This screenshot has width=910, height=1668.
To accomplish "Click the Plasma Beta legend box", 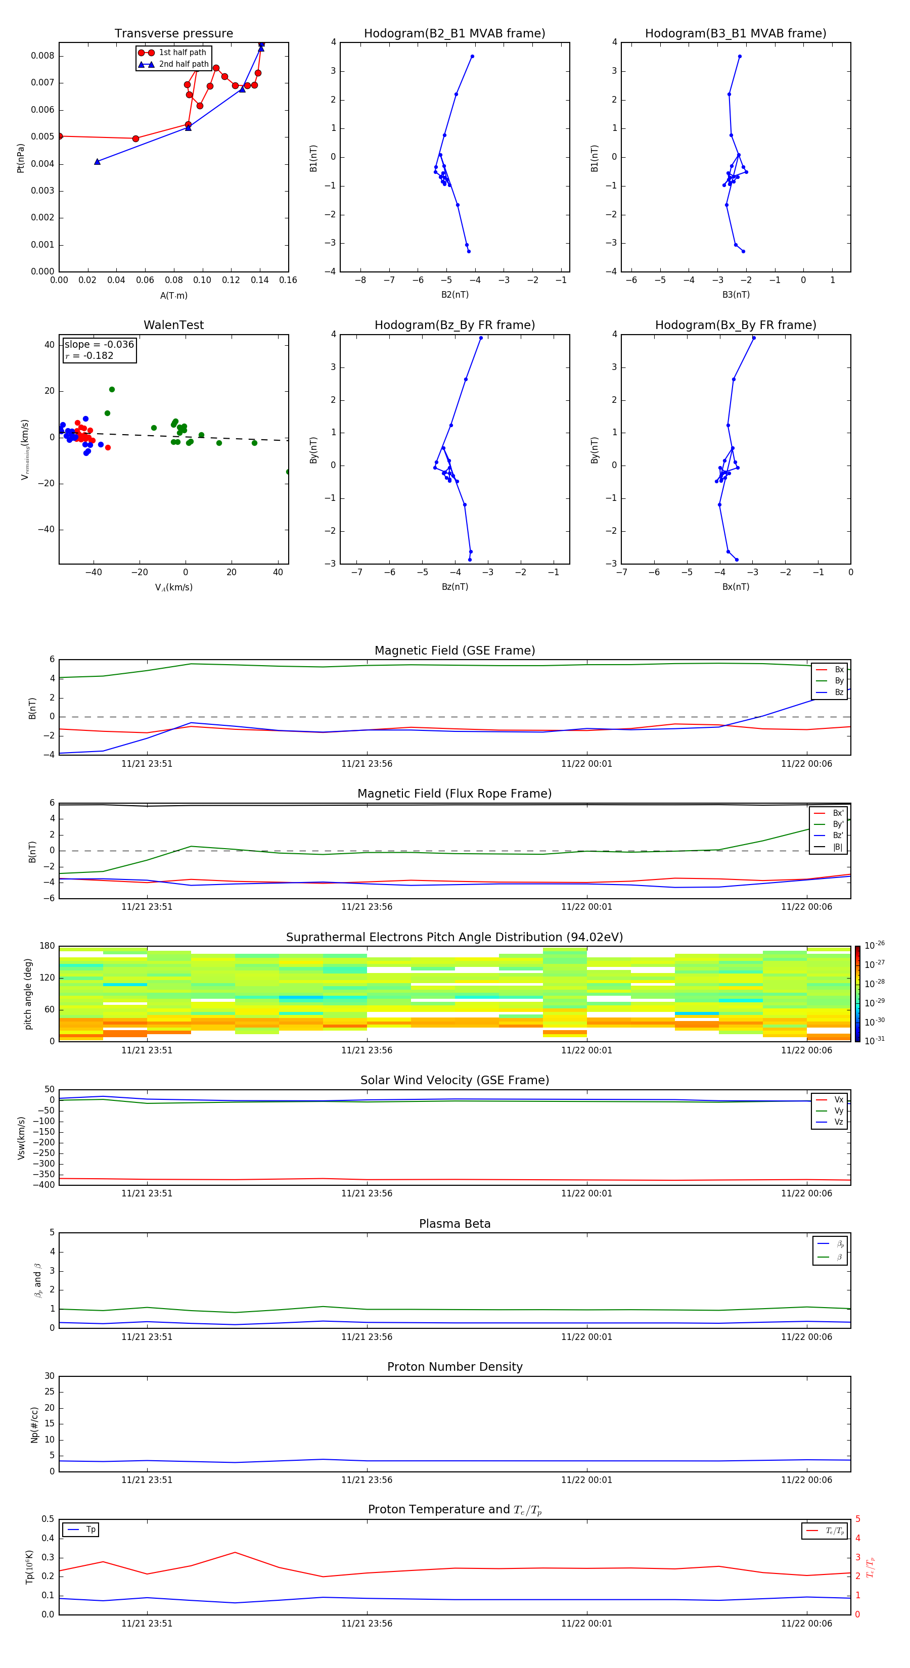I will coord(830,1250).
